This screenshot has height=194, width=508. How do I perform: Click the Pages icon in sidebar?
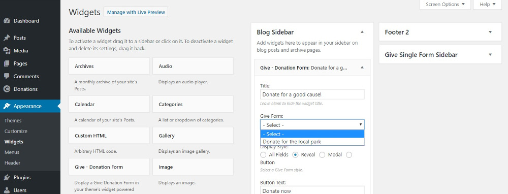click(7, 63)
